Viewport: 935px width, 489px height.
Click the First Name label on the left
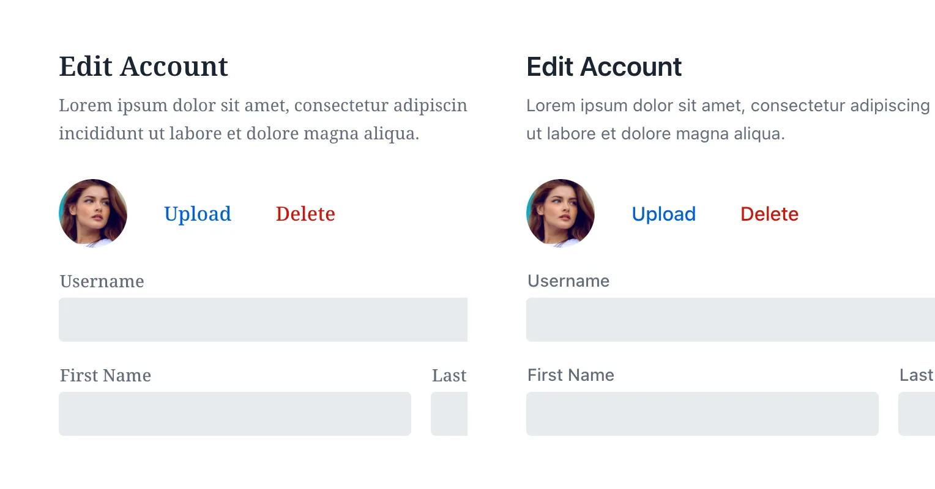105,375
